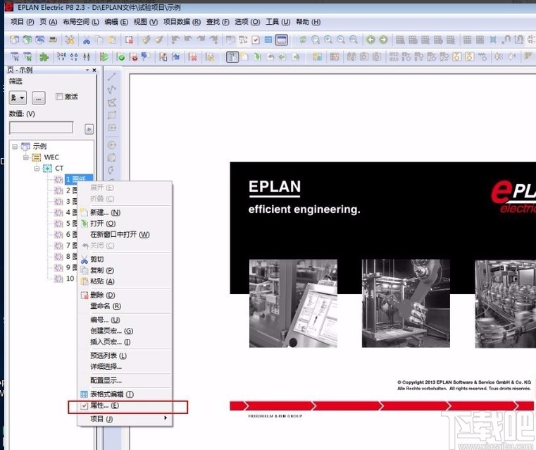
Task: Choose 编号... (U) in context menu
Action: (125, 320)
